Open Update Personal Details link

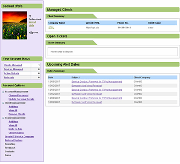coord(21,99)
